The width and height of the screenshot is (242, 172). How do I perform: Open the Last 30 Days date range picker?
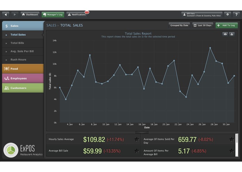[x=203, y=25]
